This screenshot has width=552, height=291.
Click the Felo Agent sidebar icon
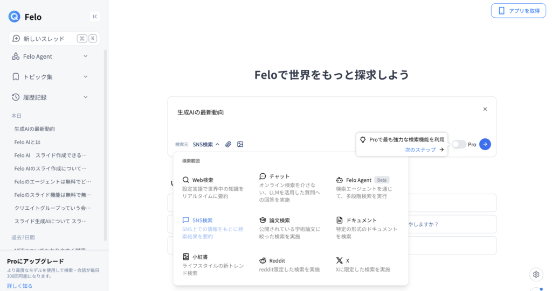click(x=16, y=56)
